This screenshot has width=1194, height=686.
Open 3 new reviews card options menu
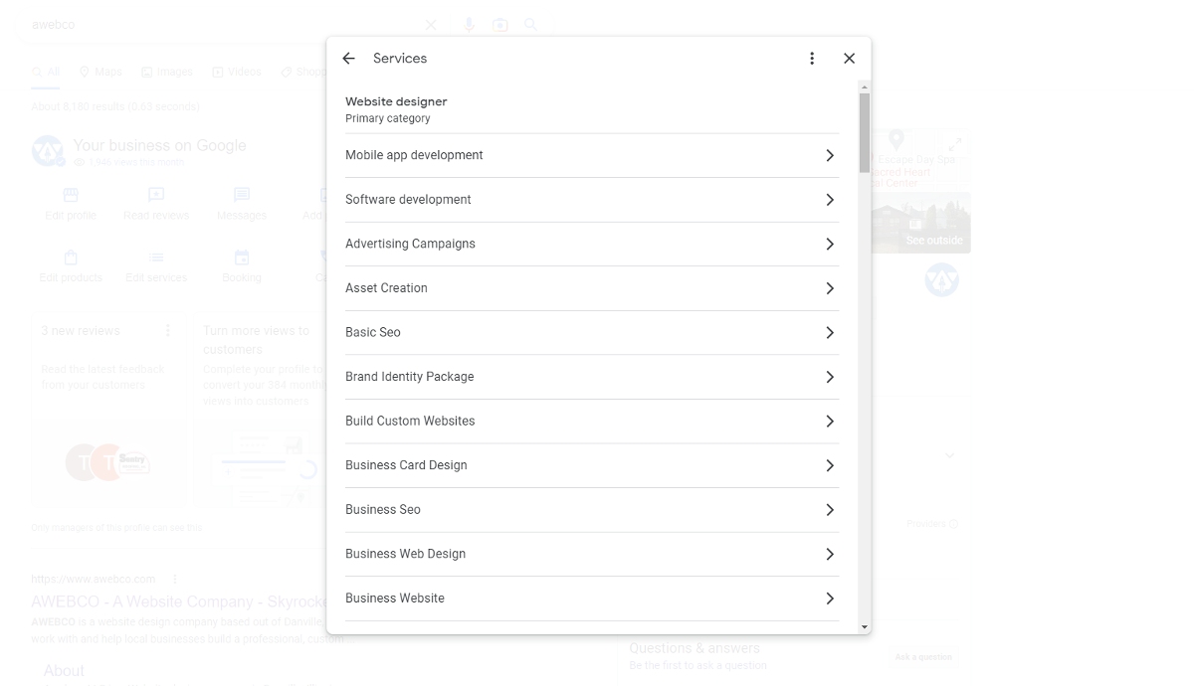click(x=168, y=331)
